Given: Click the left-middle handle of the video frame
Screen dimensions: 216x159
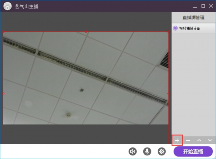Looking at the screenshot, I should tap(3, 94).
